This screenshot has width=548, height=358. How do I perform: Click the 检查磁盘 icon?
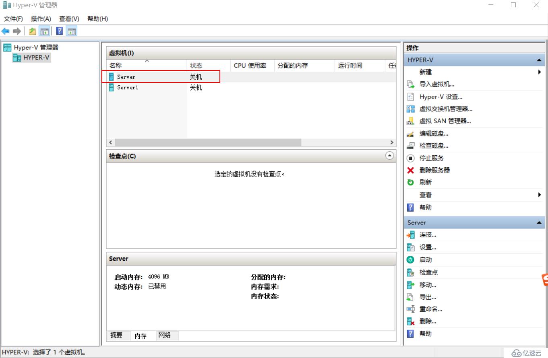(x=411, y=146)
